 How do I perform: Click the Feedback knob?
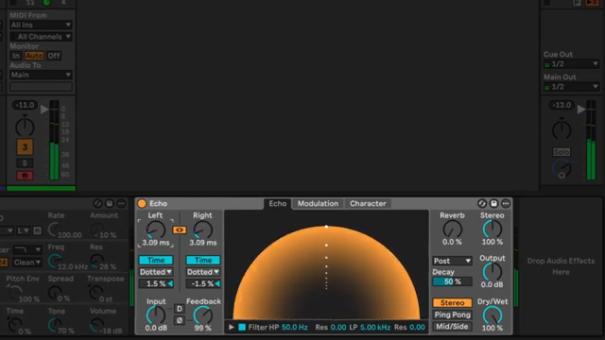pyautogui.click(x=203, y=315)
